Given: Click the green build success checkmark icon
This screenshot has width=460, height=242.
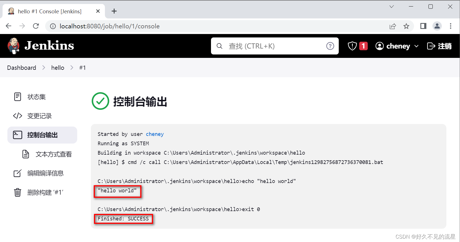Looking at the screenshot, I should [x=101, y=101].
